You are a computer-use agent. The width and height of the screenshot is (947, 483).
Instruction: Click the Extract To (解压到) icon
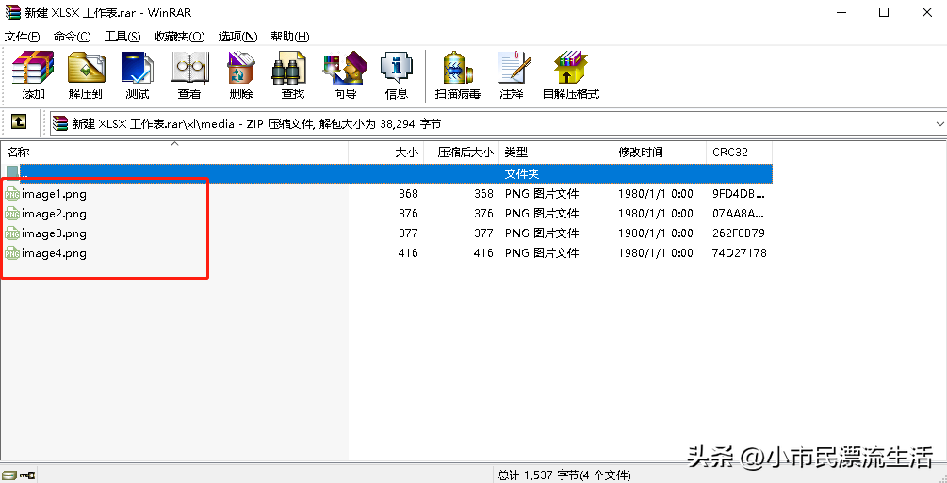coord(86,75)
